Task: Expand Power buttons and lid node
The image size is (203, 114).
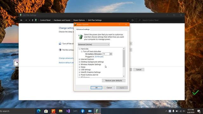Action: coord(80,75)
